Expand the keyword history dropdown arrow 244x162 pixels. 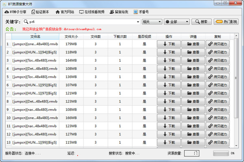(x=138, y=22)
